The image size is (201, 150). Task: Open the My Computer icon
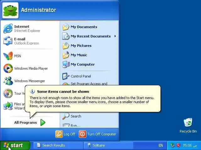coord(66,64)
